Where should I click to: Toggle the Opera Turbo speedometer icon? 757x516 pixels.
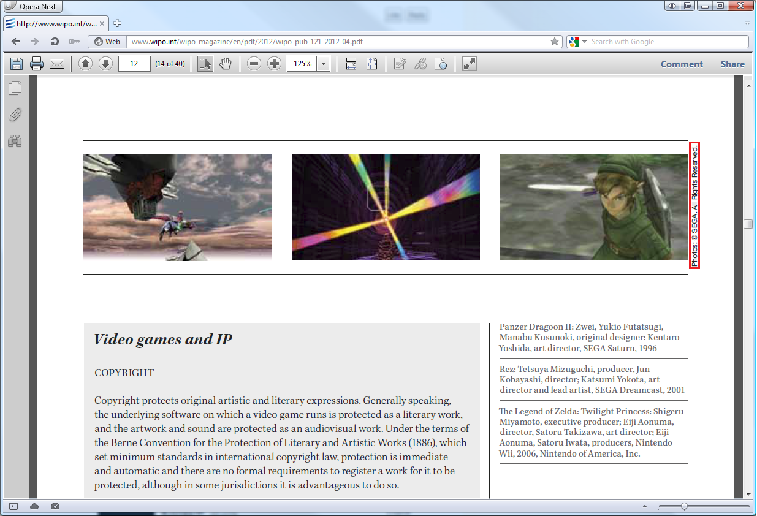[55, 506]
